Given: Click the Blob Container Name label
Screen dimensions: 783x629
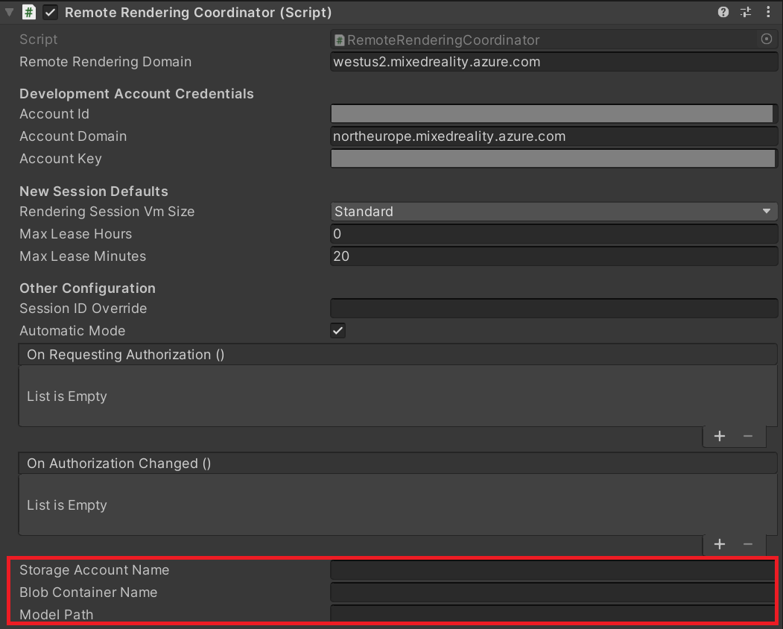Looking at the screenshot, I should pos(89,592).
